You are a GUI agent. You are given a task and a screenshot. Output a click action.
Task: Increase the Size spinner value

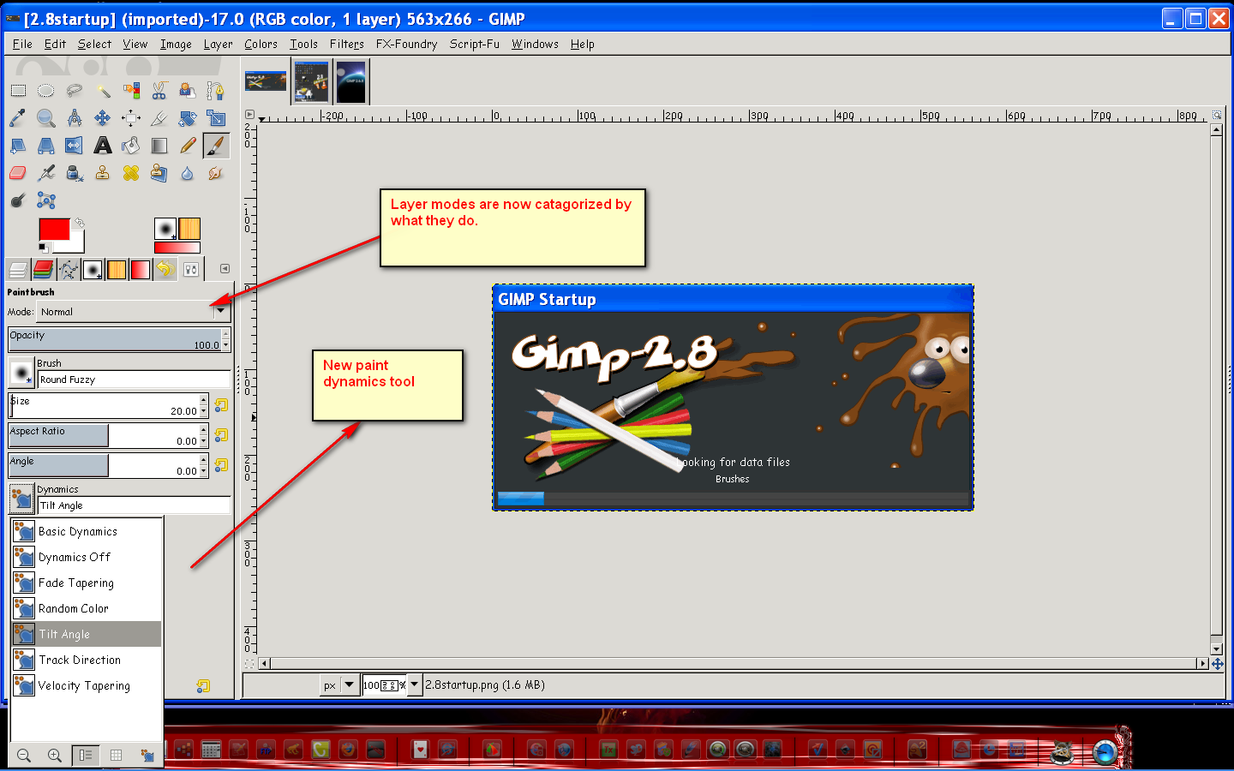pos(204,400)
